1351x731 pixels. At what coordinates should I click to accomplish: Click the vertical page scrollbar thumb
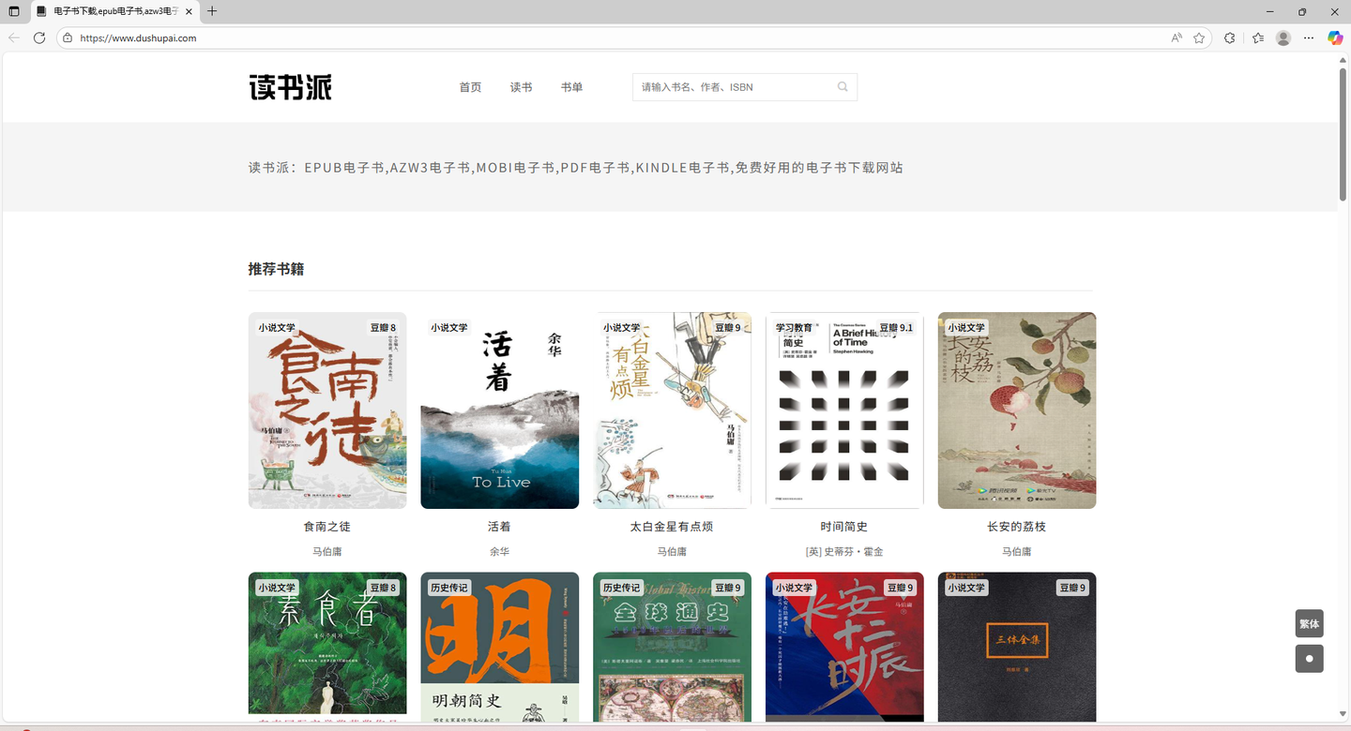[1343, 133]
